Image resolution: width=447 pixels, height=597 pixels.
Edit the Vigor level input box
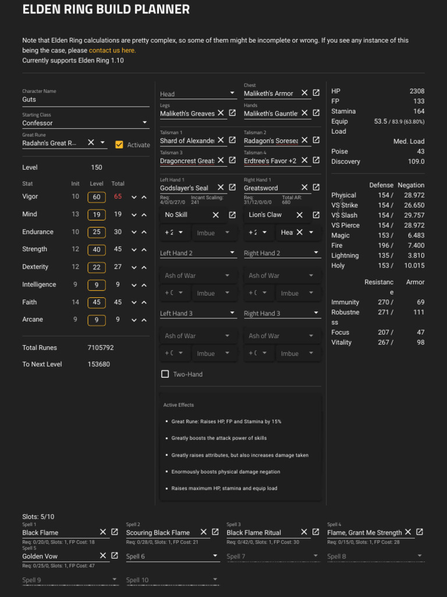click(x=97, y=197)
